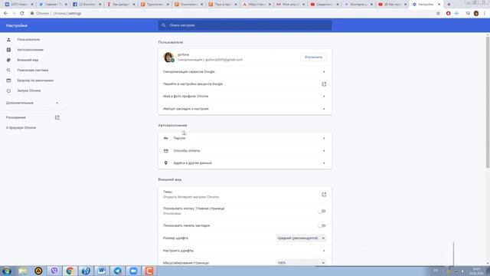Open the Размер шрифта dropdown

301,238
